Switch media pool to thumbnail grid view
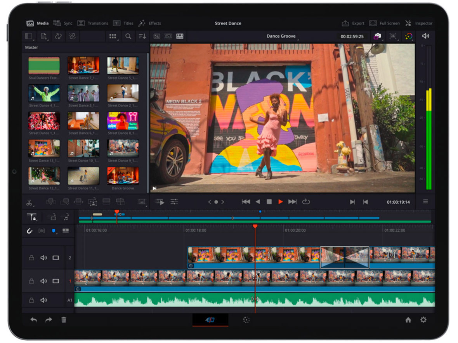The height and width of the screenshot is (343, 458). pyautogui.click(x=113, y=36)
